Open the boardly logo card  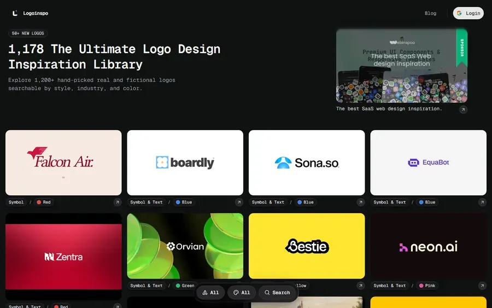tap(185, 162)
